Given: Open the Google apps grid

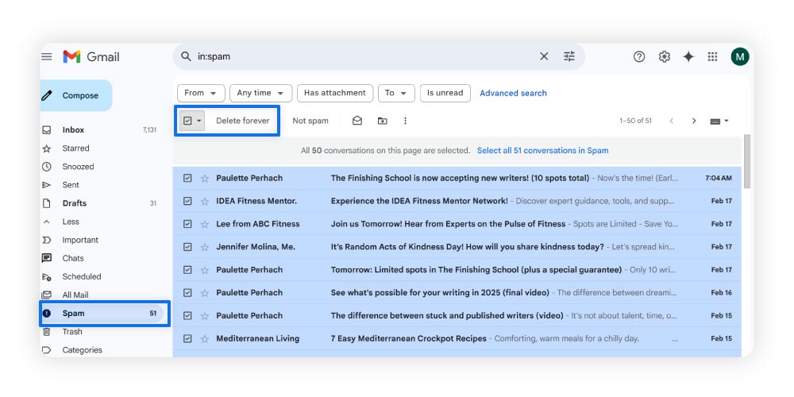Looking at the screenshot, I should point(712,56).
